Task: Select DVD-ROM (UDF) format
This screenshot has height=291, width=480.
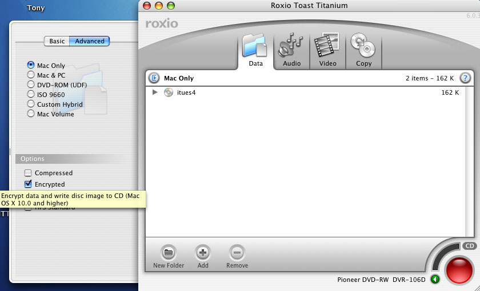Action: click(x=31, y=84)
